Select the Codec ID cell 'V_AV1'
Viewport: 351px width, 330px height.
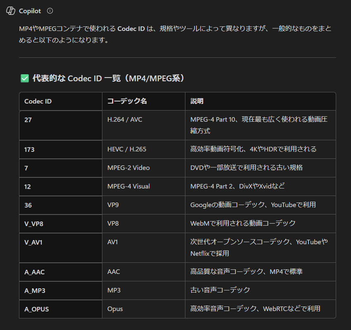pos(61,248)
